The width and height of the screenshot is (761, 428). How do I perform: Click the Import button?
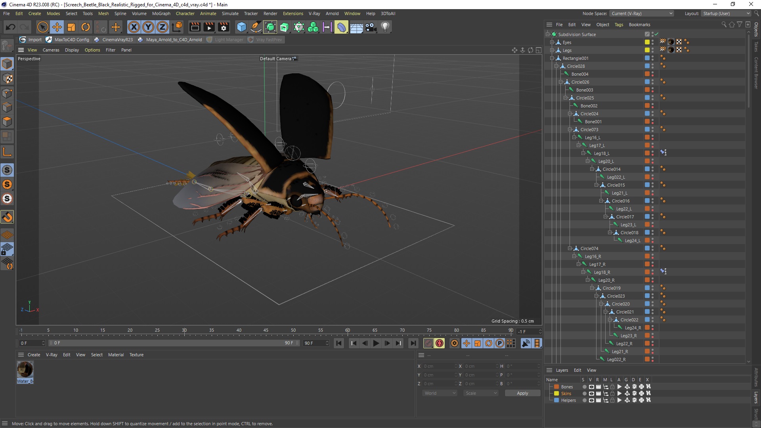pyautogui.click(x=31, y=40)
